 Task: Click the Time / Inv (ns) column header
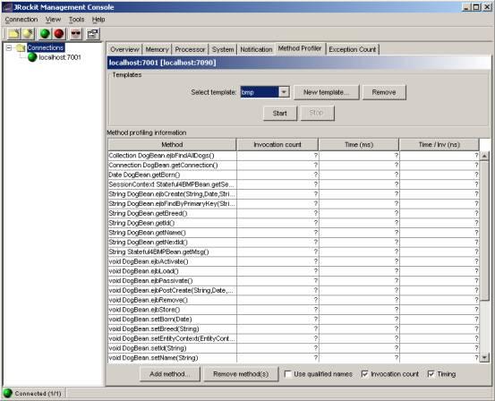[x=440, y=145]
